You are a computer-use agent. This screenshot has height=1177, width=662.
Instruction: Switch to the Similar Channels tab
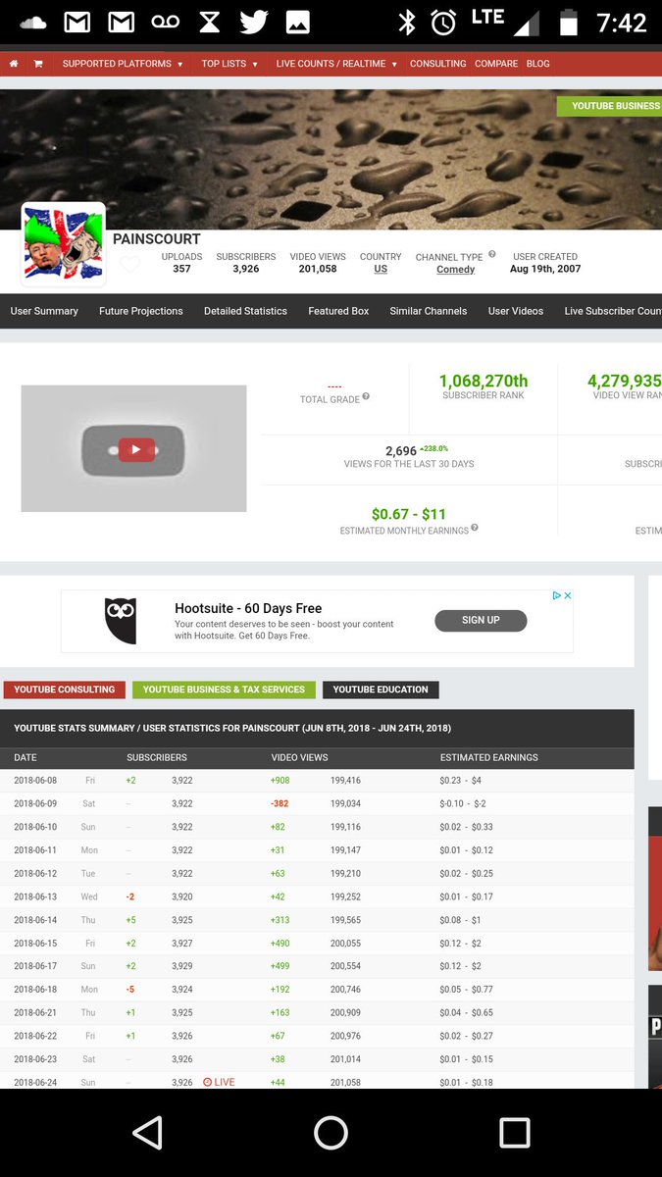point(429,311)
